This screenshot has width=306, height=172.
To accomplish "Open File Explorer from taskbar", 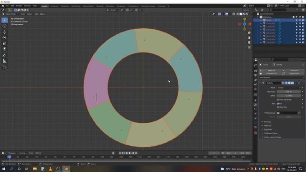I will (x=35, y=169).
